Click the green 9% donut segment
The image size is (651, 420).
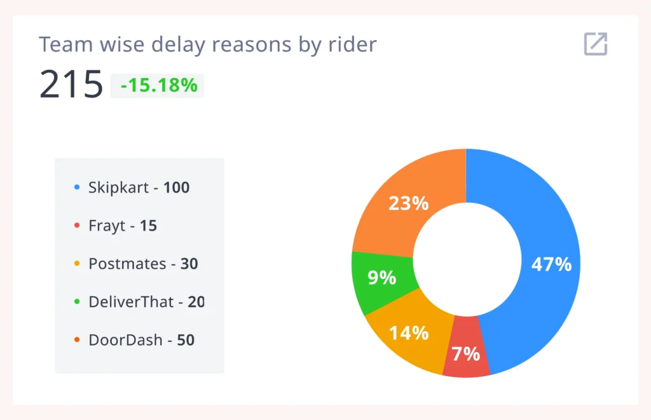click(x=383, y=278)
